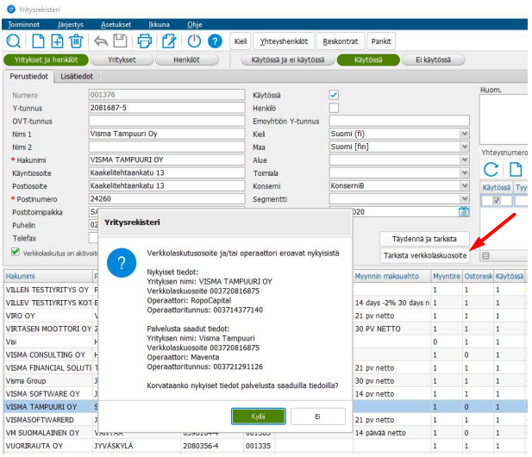The width and height of the screenshot is (532, 457).
Task: Click the small list icon beside Tarkista verkkolaskuosoite
Action: [x=485, y=255]
